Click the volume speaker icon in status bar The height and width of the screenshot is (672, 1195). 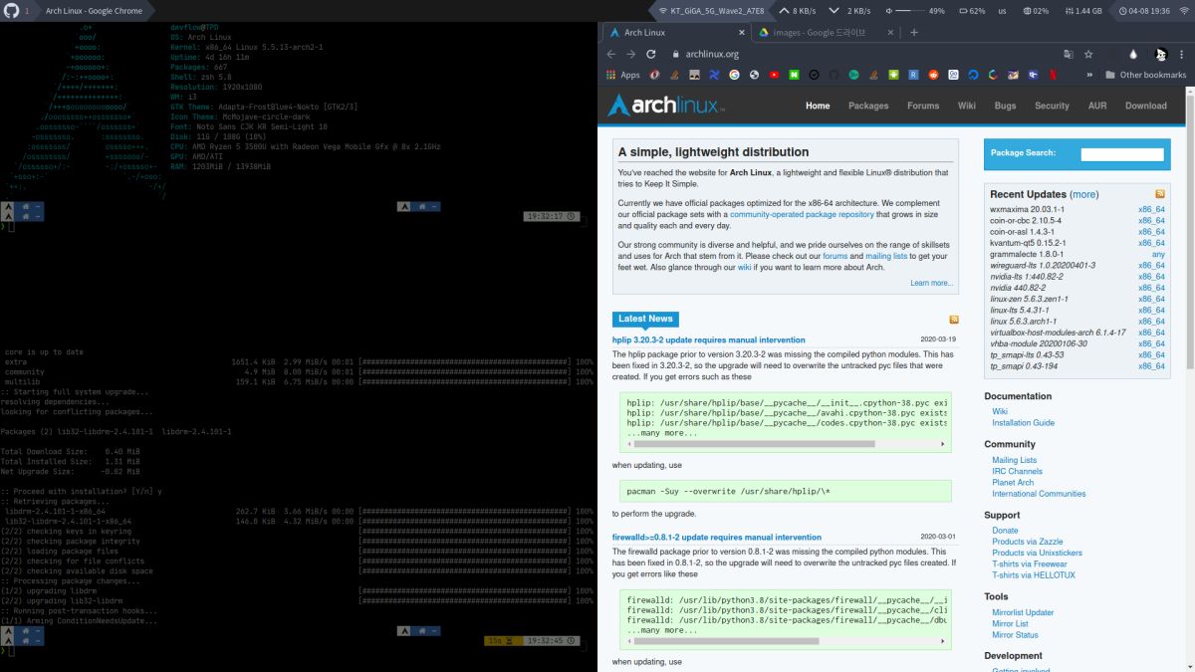[x=888, y=10]
